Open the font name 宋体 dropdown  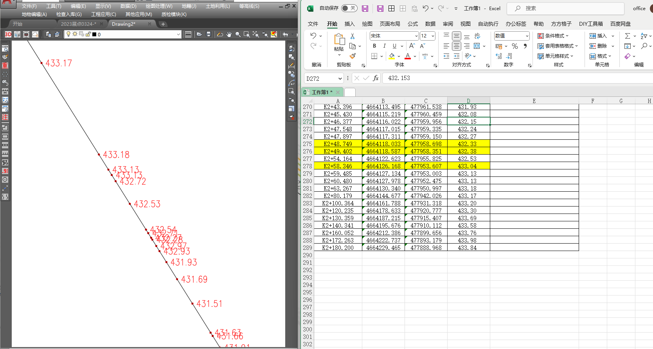coord(416,36)
